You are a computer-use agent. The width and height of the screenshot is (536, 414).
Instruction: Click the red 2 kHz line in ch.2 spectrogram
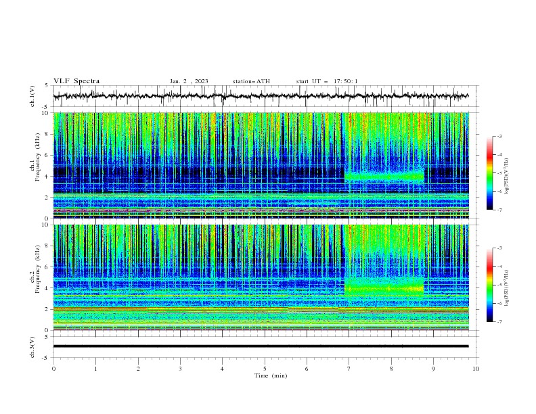261,309
